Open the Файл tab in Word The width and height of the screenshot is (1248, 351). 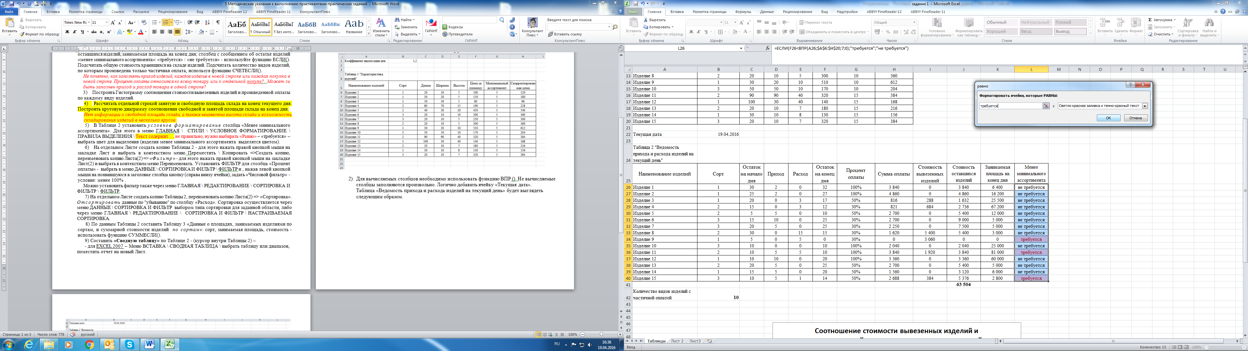9,12
